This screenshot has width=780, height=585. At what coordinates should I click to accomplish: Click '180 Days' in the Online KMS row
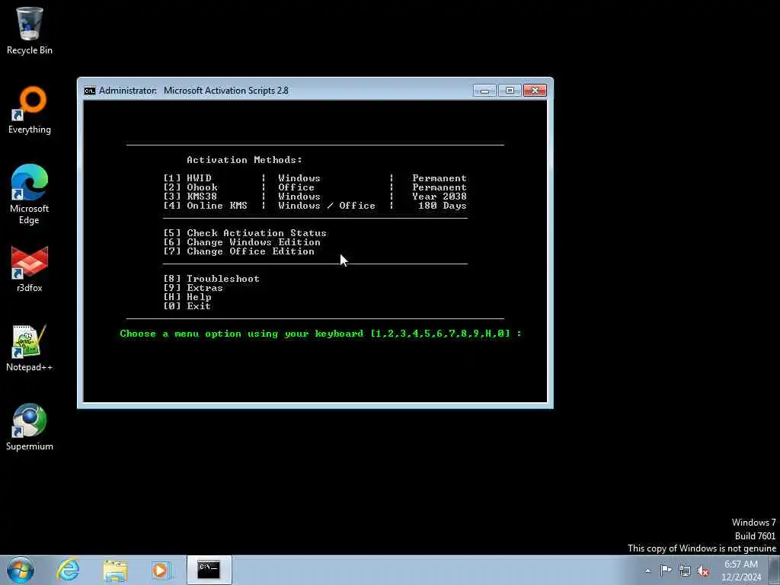(443, 206)
